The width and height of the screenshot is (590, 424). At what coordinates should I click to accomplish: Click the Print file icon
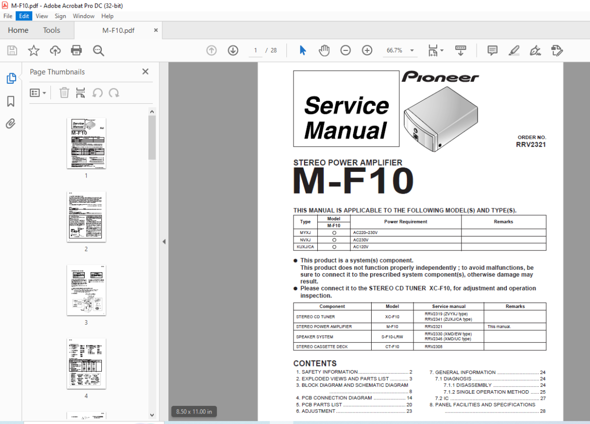(x=76, y=50)
